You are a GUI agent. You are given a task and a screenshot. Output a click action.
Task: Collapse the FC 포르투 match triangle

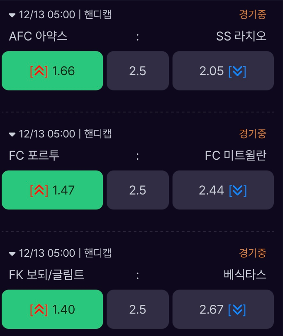[x=12, y=134]
